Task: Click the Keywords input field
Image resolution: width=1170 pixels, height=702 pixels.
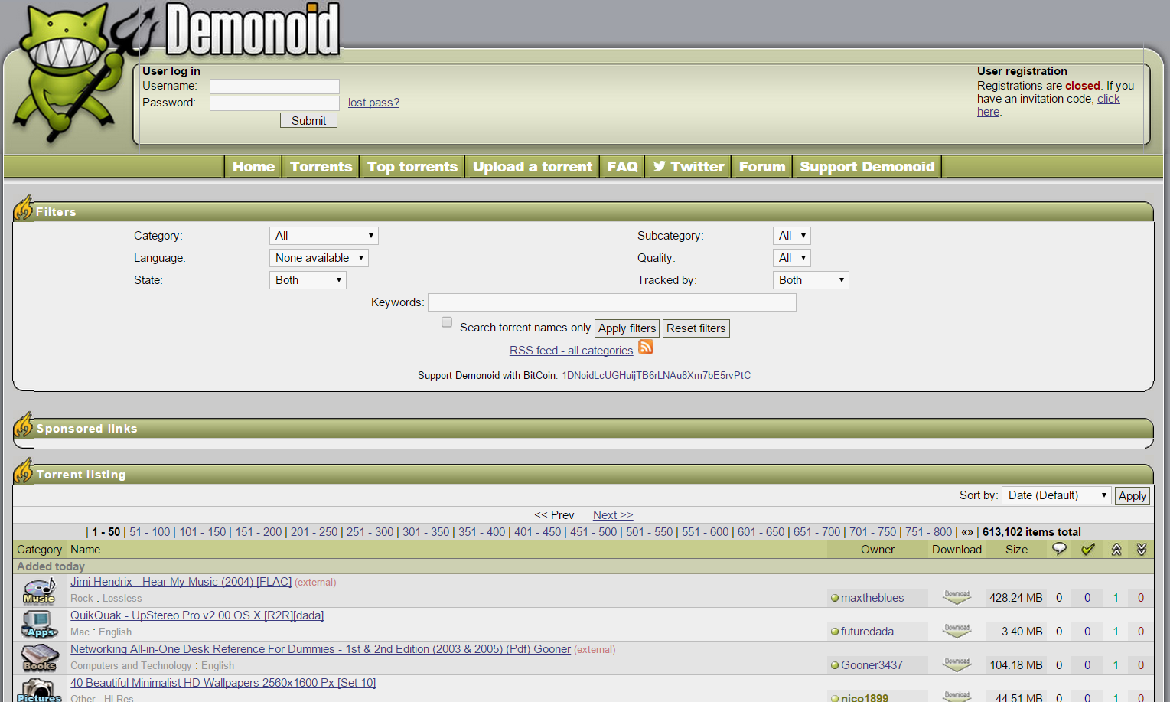Action: pyautogui.click(x=612, y=302)
